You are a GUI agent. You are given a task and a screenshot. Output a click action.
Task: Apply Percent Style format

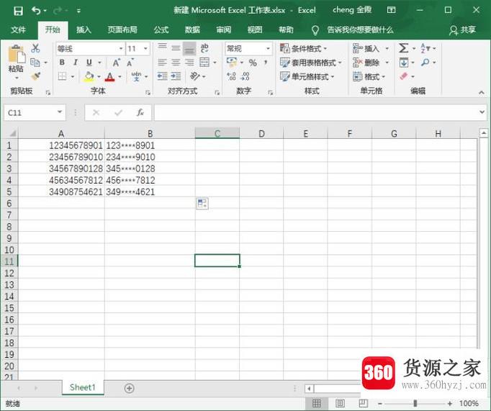[253, 63]
